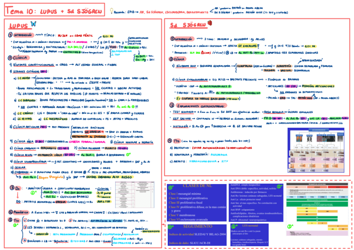Click the yellow 'UNIDAD EMBARAZO ALTO RIESGO' text
This screenshot has width=354, height=250.
coord(109,177)
